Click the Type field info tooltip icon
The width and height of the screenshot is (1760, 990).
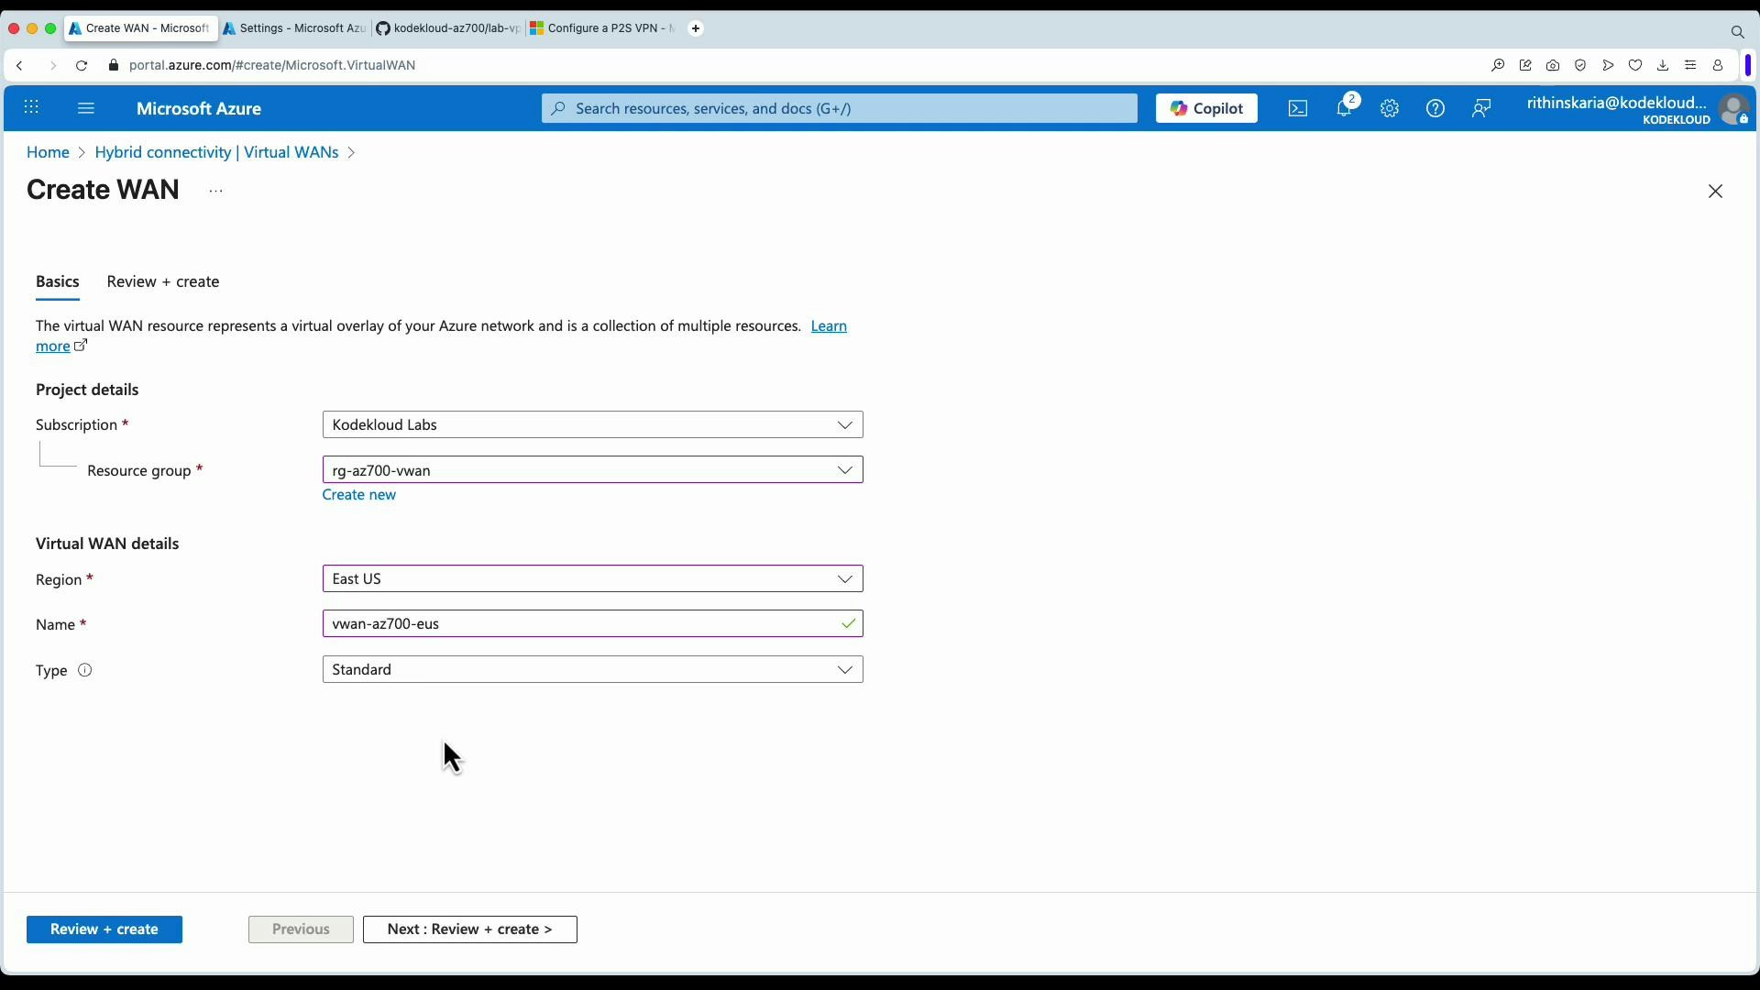point(84,670)
